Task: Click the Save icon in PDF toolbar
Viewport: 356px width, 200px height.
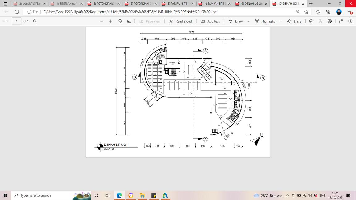Action: point(320,21)
